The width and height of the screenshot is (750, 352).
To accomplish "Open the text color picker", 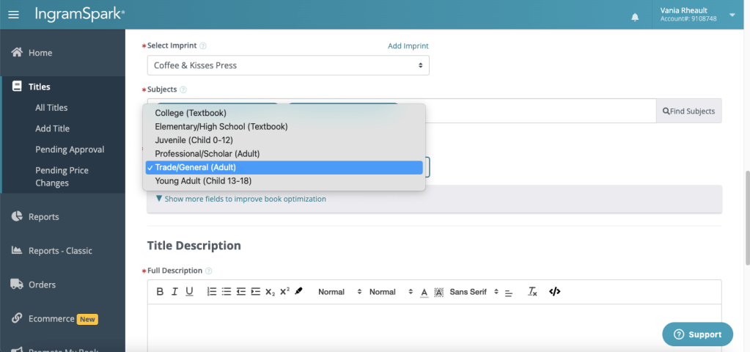I will [424, 292].
